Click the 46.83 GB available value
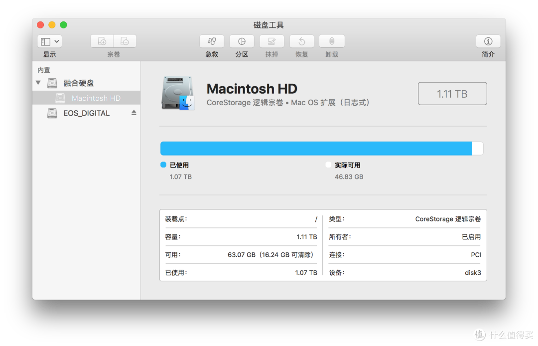The width and height of the screenshot is (538, 346). click(349, 177)
